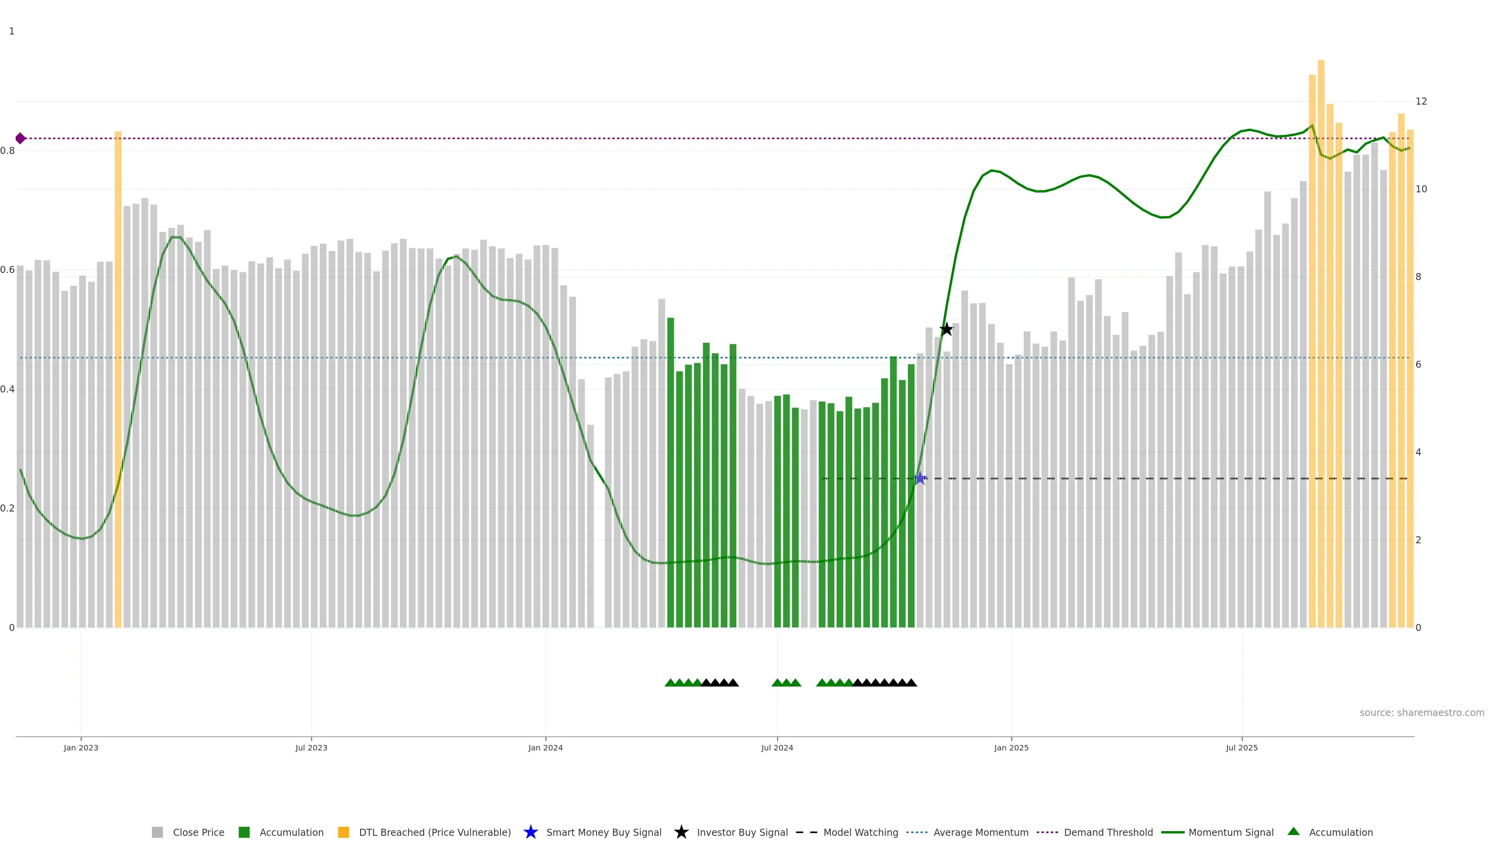1504x846 pixels.
Task: Click the purple diamond Demand Threshold marker
Action: pos(20,138)
